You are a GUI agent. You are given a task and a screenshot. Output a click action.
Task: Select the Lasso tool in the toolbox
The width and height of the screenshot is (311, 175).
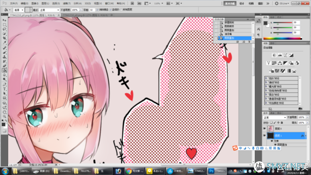tap(5, 29)
